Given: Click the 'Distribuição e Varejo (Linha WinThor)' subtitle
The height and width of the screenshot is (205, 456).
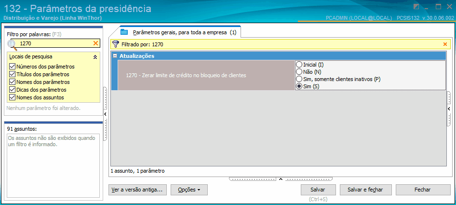Looking at the screenshot, I should coord(53,18).
